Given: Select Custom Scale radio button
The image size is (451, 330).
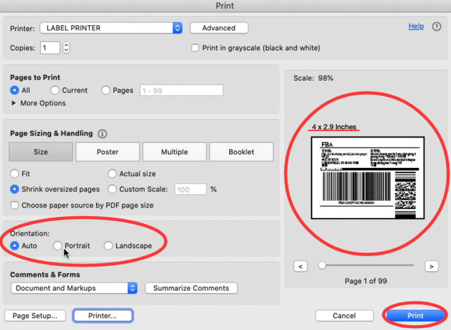Looking at the screenshot, I should tap(112, 189).
